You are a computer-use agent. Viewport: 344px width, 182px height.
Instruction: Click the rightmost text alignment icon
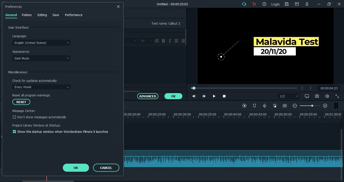(183, 41)
